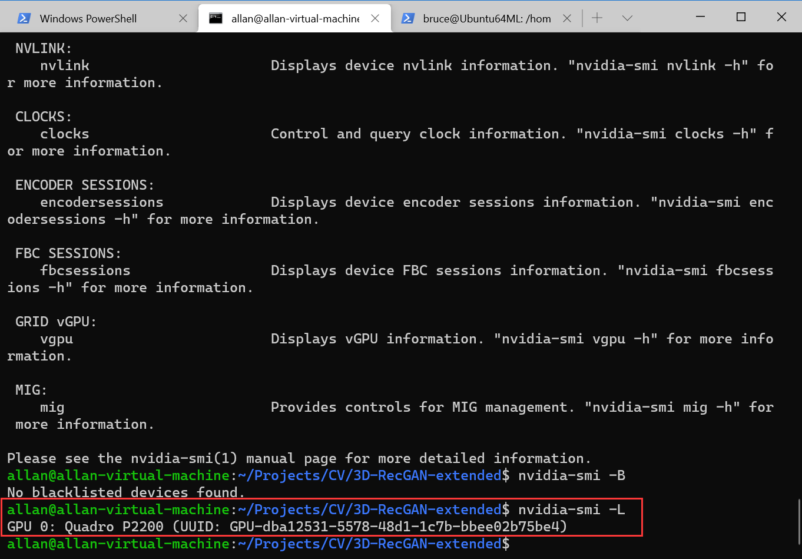Viewport: 802px width, 559px height.
Task: Close the allan@allan-virtual-machine tab
Action: coord(375,18)
